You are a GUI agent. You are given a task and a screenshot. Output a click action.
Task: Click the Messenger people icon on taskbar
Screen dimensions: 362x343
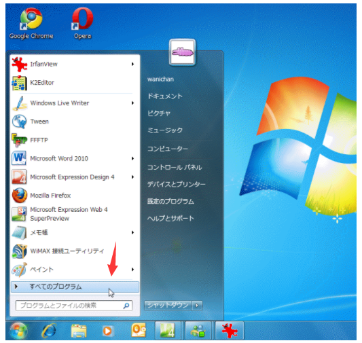coord(198,331)
